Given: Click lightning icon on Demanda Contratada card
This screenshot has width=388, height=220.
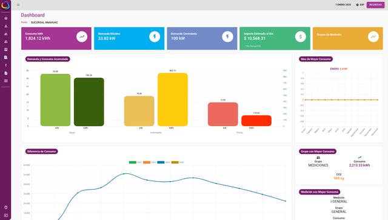Looking at the screenshot, I should click(x=227, y=36).
